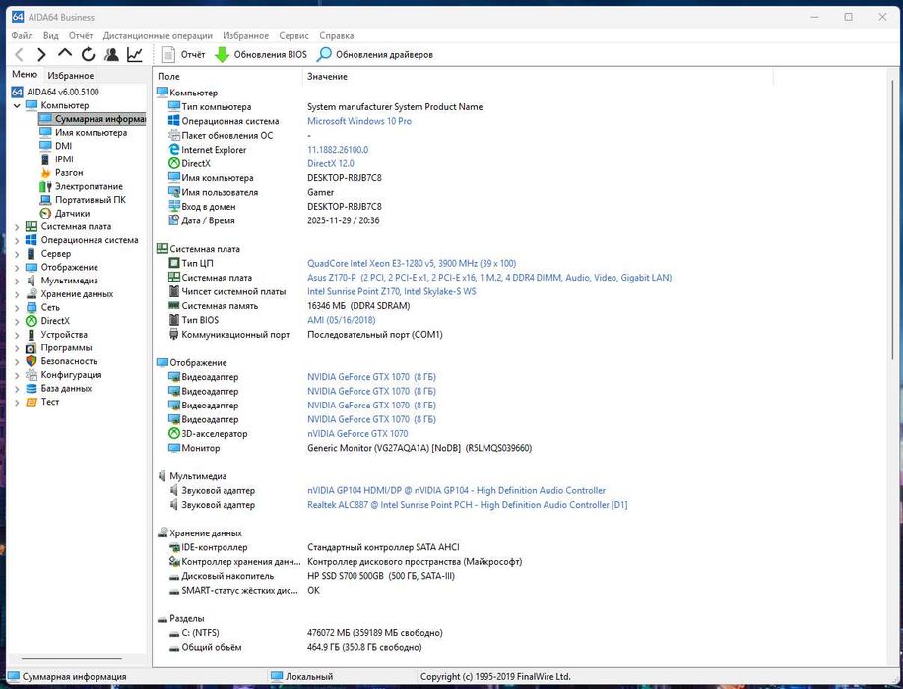
Task: Open the nVIDIA GP104 HDMI/DP audio link
Action: point(456,490)
